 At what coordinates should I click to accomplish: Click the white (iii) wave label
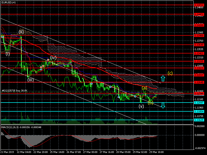point(31,80)
